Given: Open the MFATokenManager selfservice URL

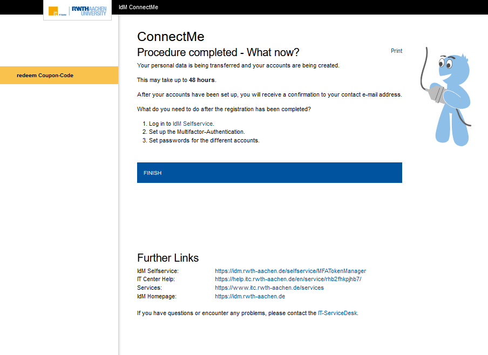Looking at the screenshot, I should 290,271.
